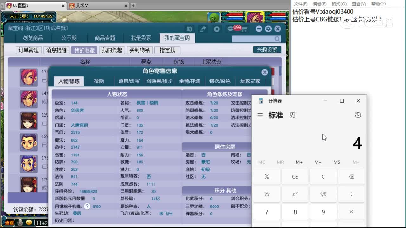Click the ? icon beside 月饼粽子机缘

point(87,206)
